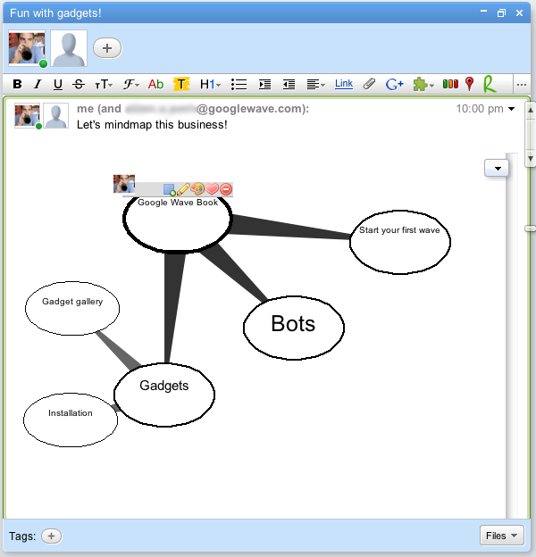Decrease the indent
The image size is (536, 557).
click(289, 84)
